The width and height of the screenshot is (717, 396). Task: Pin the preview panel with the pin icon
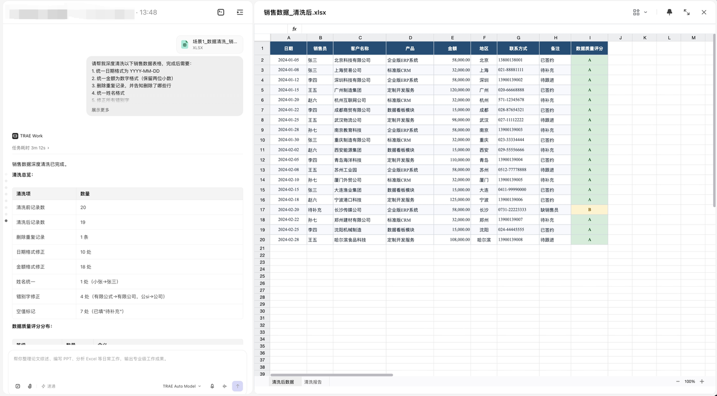coord(669,12)
